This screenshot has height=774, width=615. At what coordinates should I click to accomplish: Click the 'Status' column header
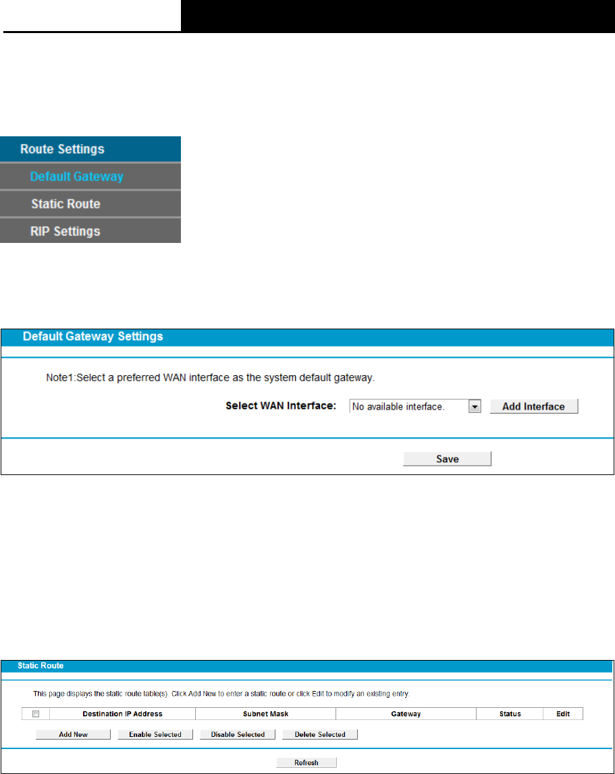tap(510, 714)
